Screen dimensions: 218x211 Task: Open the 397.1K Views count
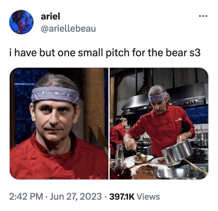pos(134,197)
